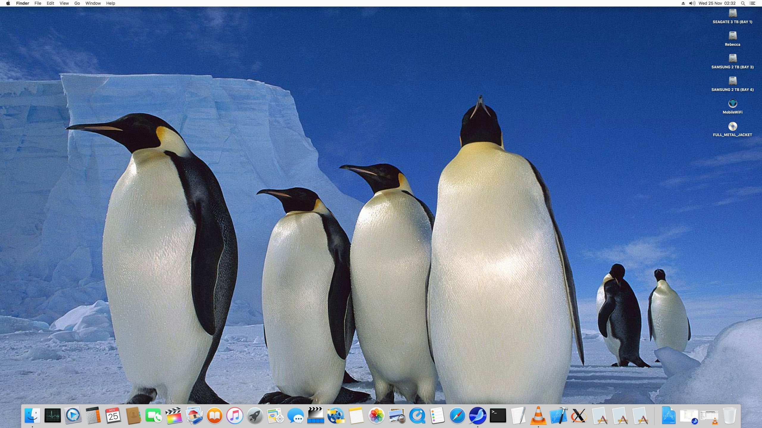Open the Apple menu
The image size is (762, 428).
[8, 3]
